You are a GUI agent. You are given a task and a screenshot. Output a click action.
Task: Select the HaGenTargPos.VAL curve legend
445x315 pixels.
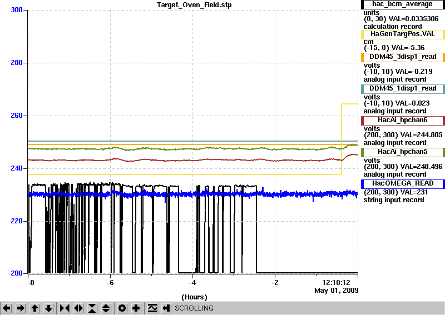[x=403, y=34]
